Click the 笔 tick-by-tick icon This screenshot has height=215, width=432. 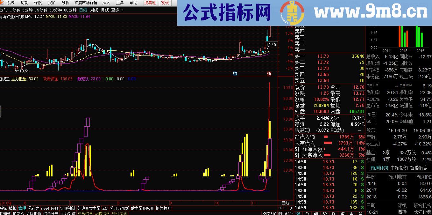(298, 212)
